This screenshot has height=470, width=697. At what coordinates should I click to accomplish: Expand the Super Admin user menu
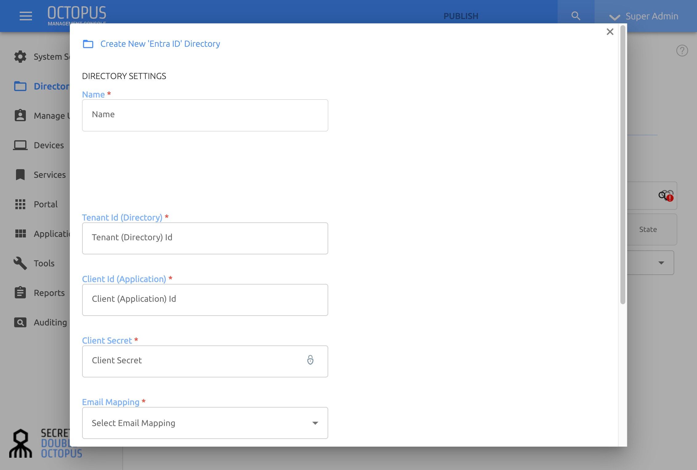[x=643, y=16]
